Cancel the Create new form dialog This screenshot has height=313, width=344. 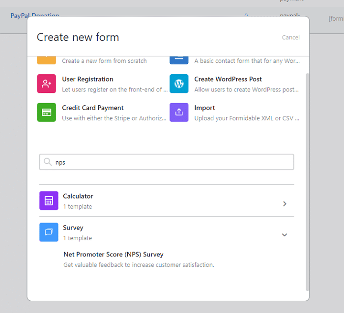[290, 37]
